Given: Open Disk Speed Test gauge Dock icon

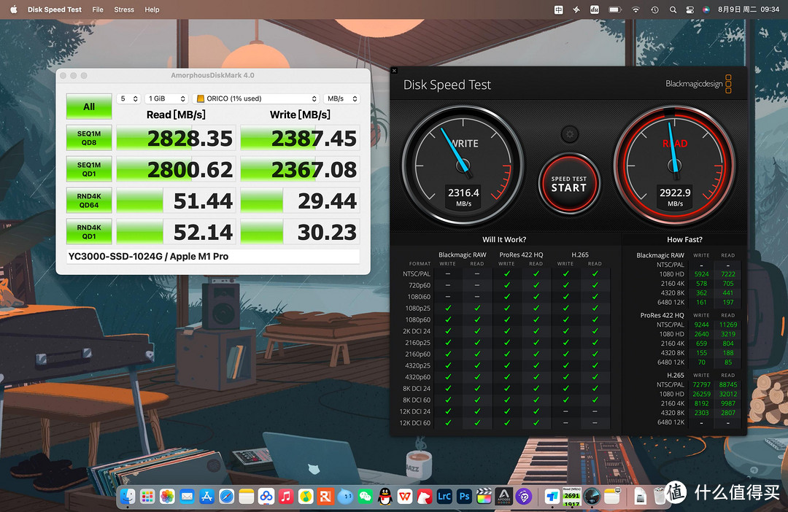Looking at the screenshot, I should (x=592, y=497).
